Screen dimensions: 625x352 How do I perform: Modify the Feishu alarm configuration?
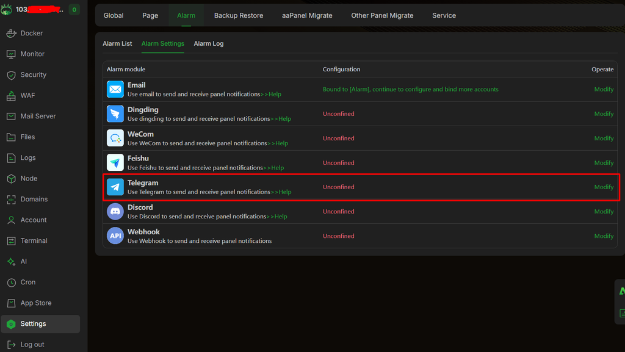604,163
